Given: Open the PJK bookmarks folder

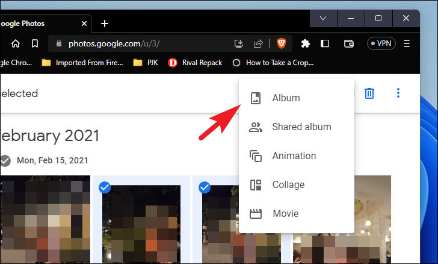Looking at the screenshot, I should point(146,63).
